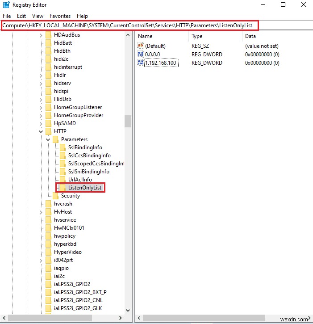Expand the HvHost tree node

click(41, 212)
